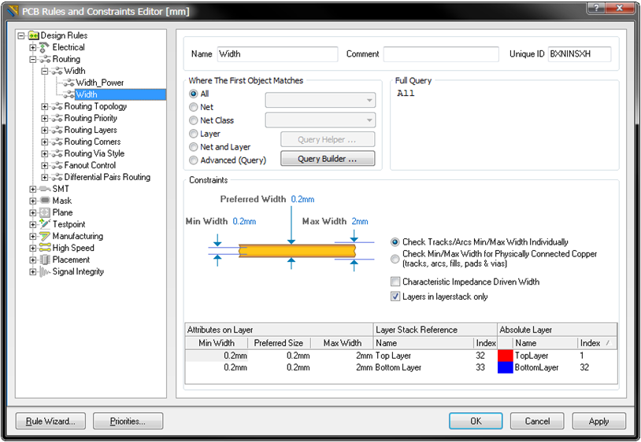Click the Fanout Control icon
Image resolution: width=641 pixels, height=442 pixels.
57,166
